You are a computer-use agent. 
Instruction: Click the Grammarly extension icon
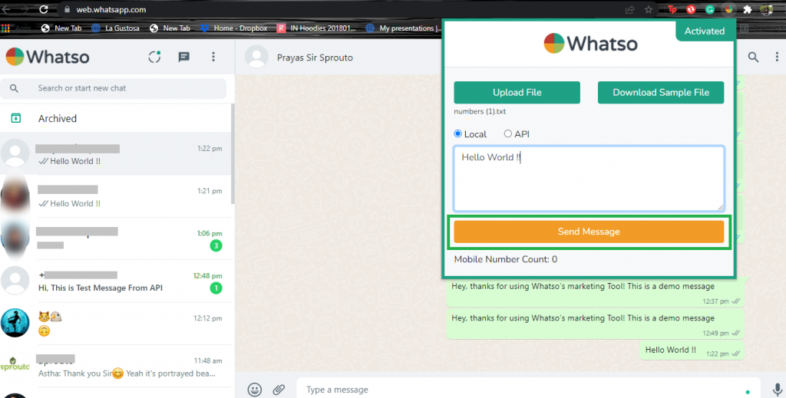click(x=710, y=9)
